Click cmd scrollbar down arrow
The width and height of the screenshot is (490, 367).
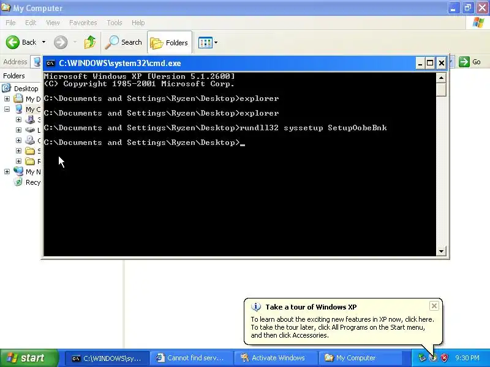pyautogui.click(x=441, y=251)
